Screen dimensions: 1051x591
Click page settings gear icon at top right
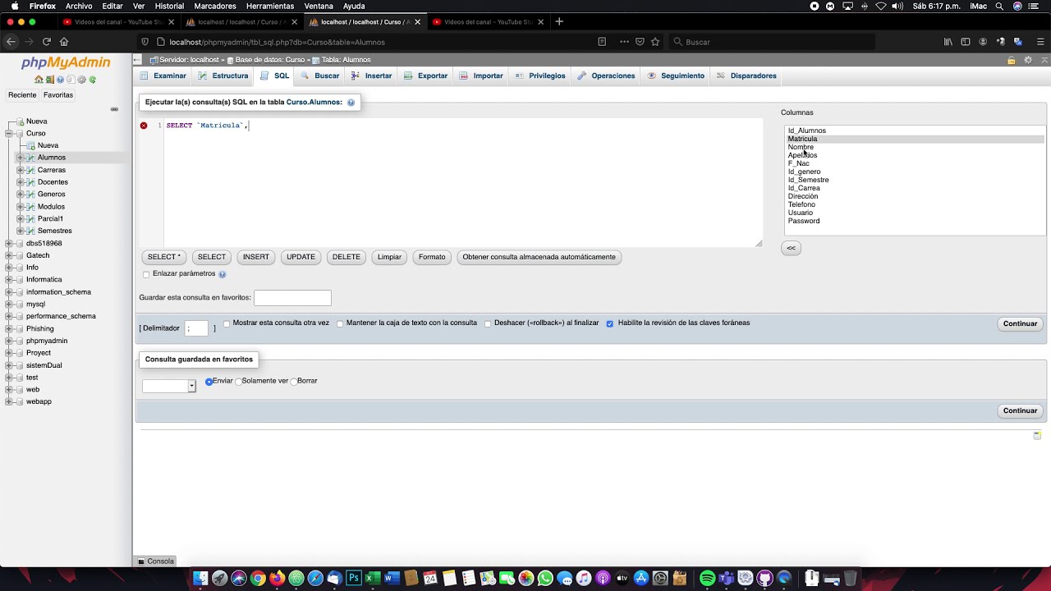pyautogui.click(x=1027, y=60)
